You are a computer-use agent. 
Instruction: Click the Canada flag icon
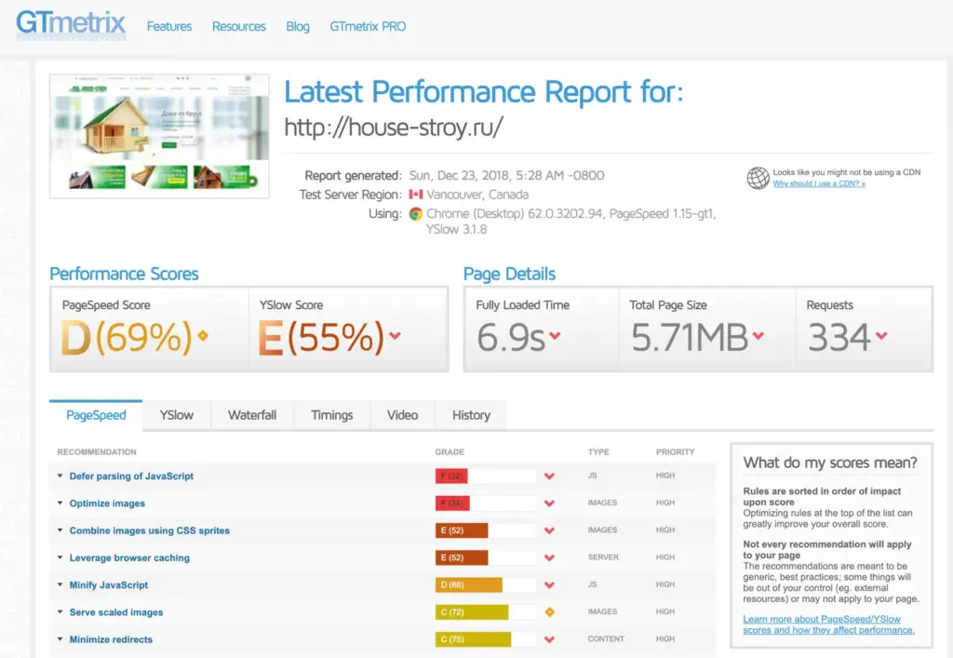tap(416, 195)
